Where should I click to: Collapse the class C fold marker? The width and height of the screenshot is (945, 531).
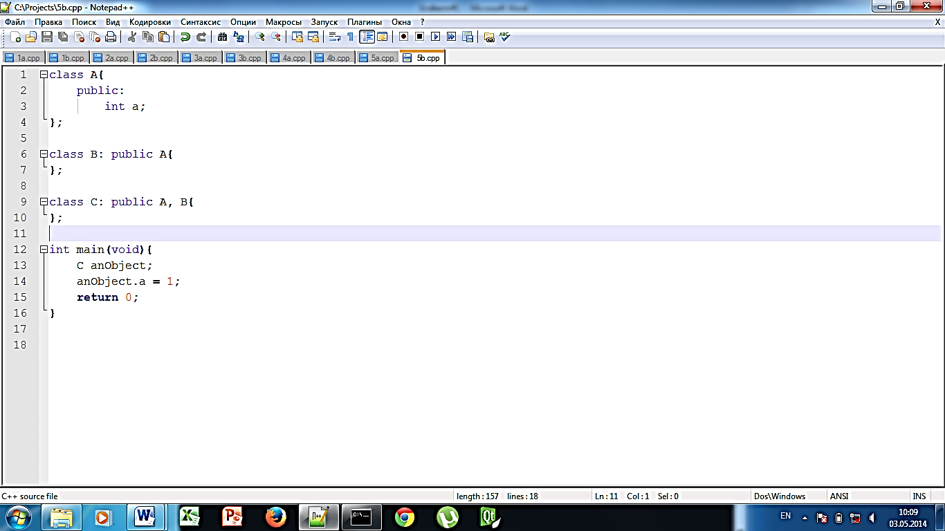[x=44, y=202]
